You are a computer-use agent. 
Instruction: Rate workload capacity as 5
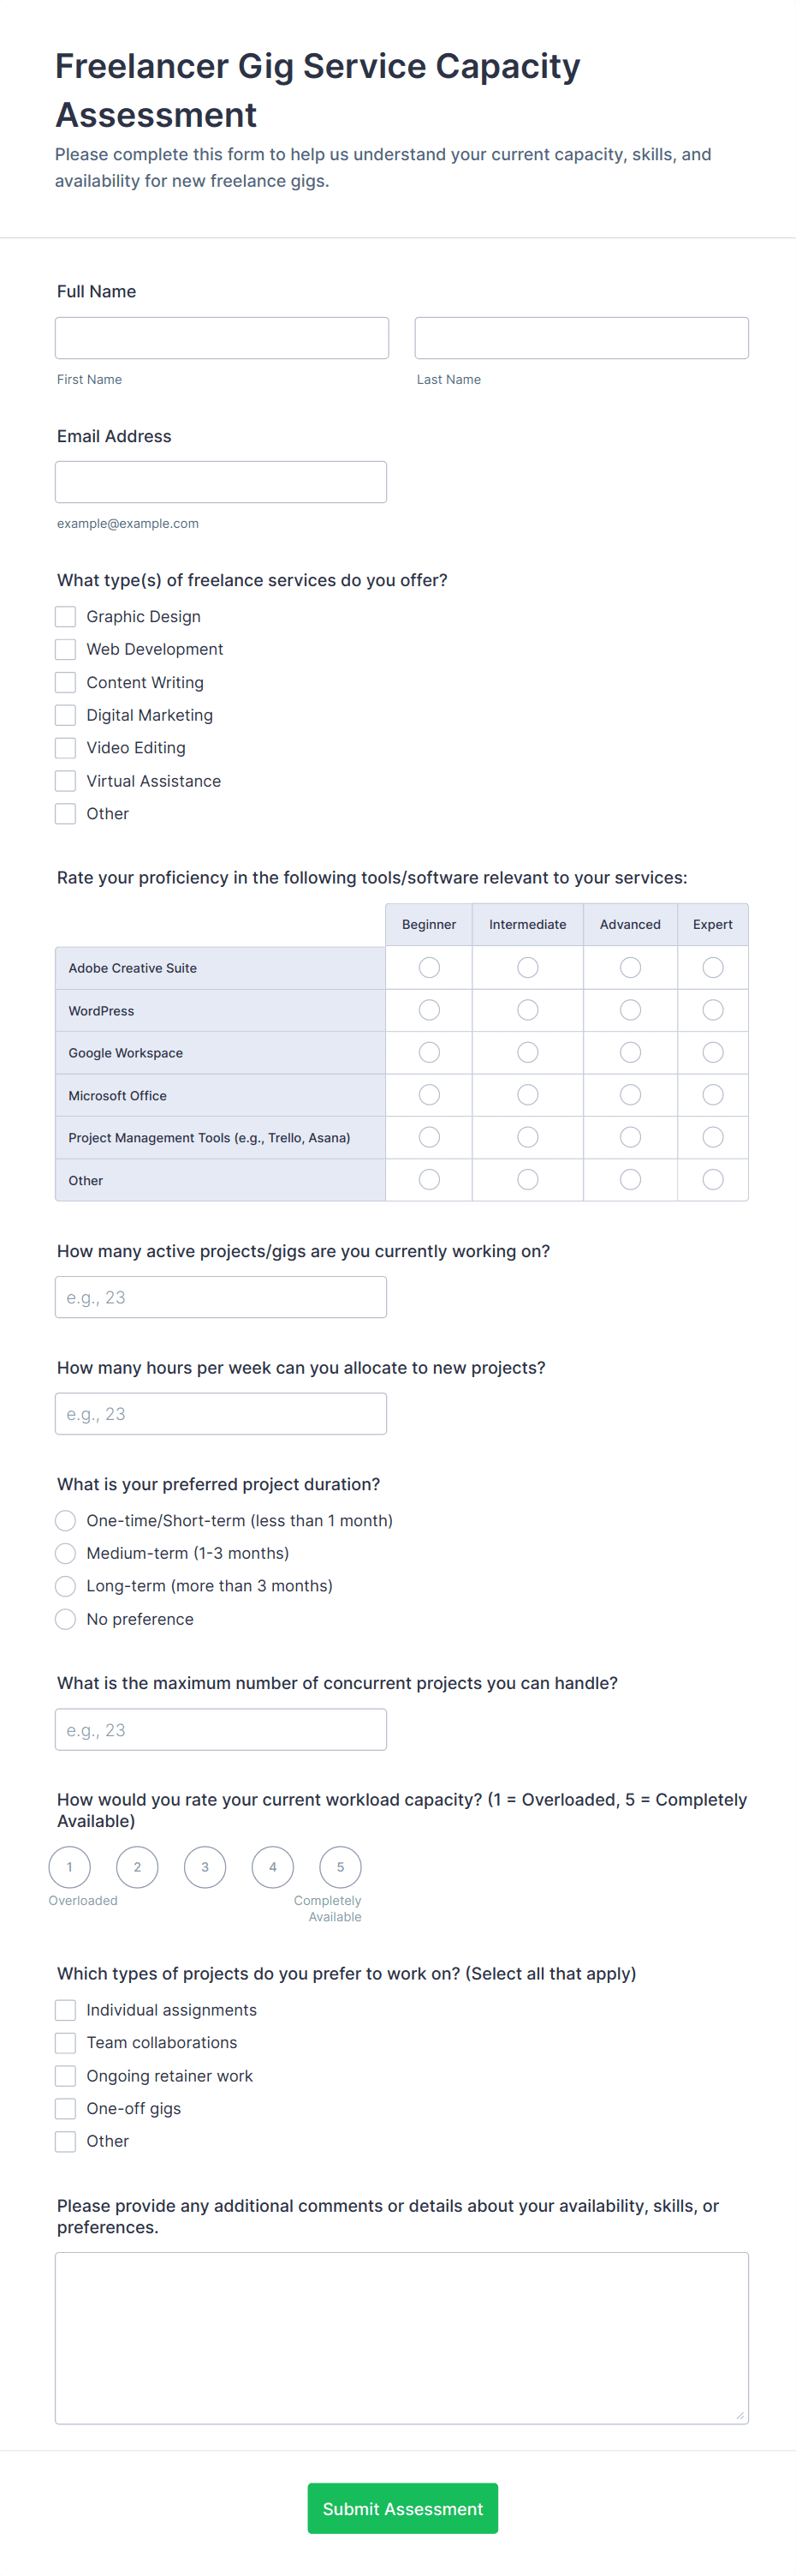(341, 1867)
